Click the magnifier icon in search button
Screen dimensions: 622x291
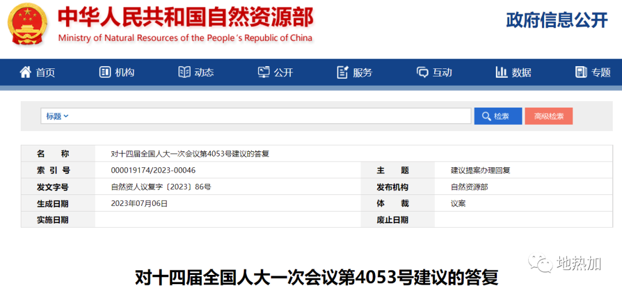tap(486, 116)
